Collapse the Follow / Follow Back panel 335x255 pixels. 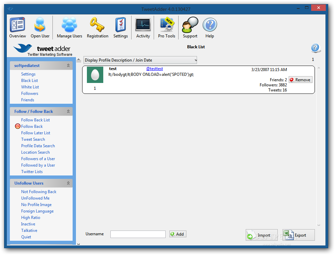68,111
